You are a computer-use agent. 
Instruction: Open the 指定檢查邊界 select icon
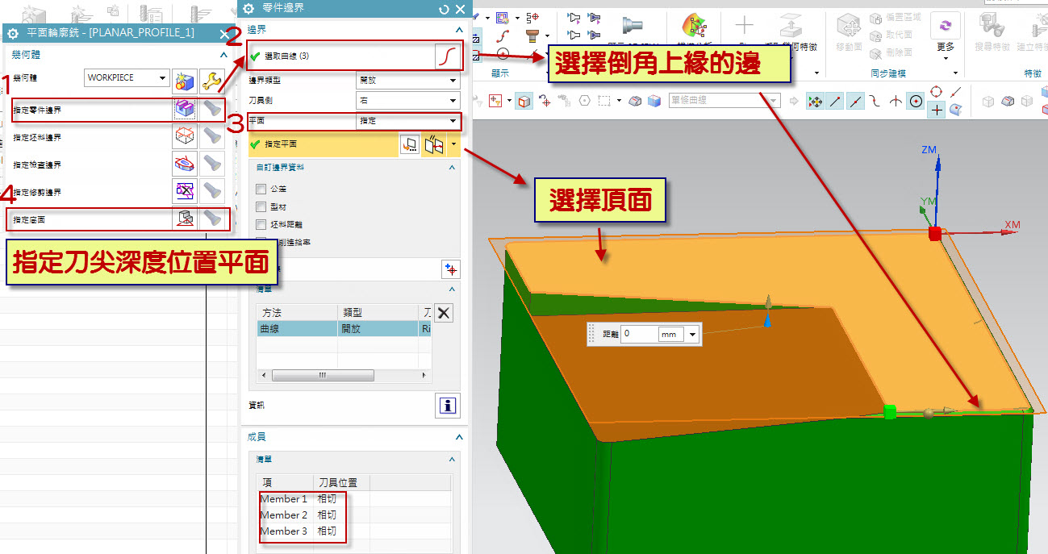[185, 165]
